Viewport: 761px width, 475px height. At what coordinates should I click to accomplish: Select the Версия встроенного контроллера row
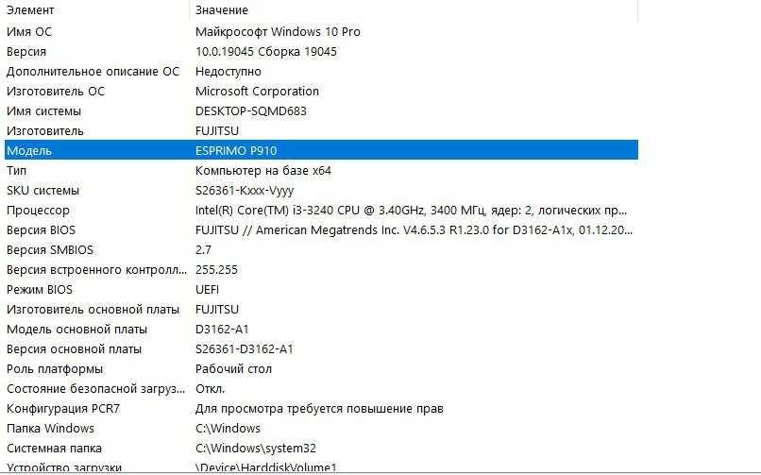[321, 270]
